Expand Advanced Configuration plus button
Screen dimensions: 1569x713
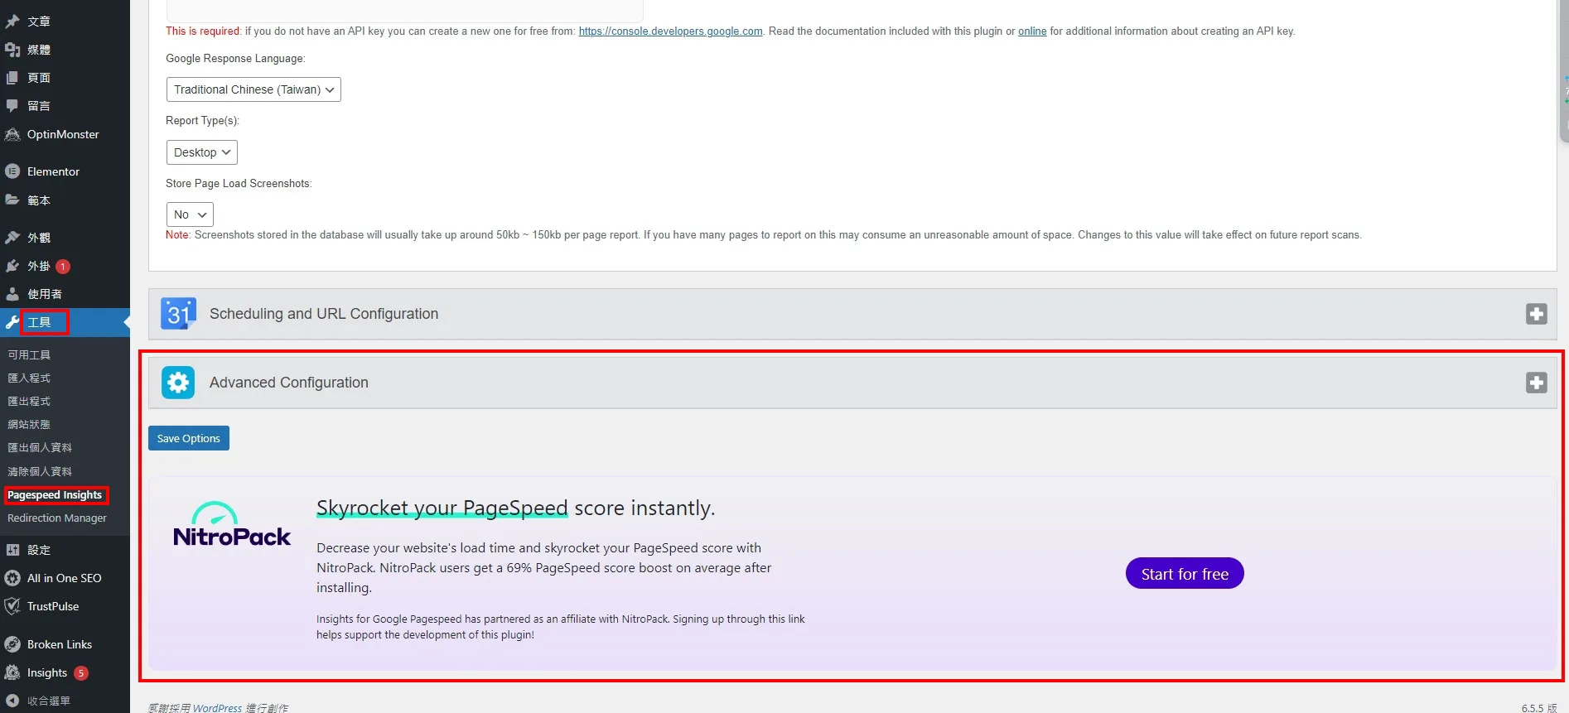coord(1537,383)
